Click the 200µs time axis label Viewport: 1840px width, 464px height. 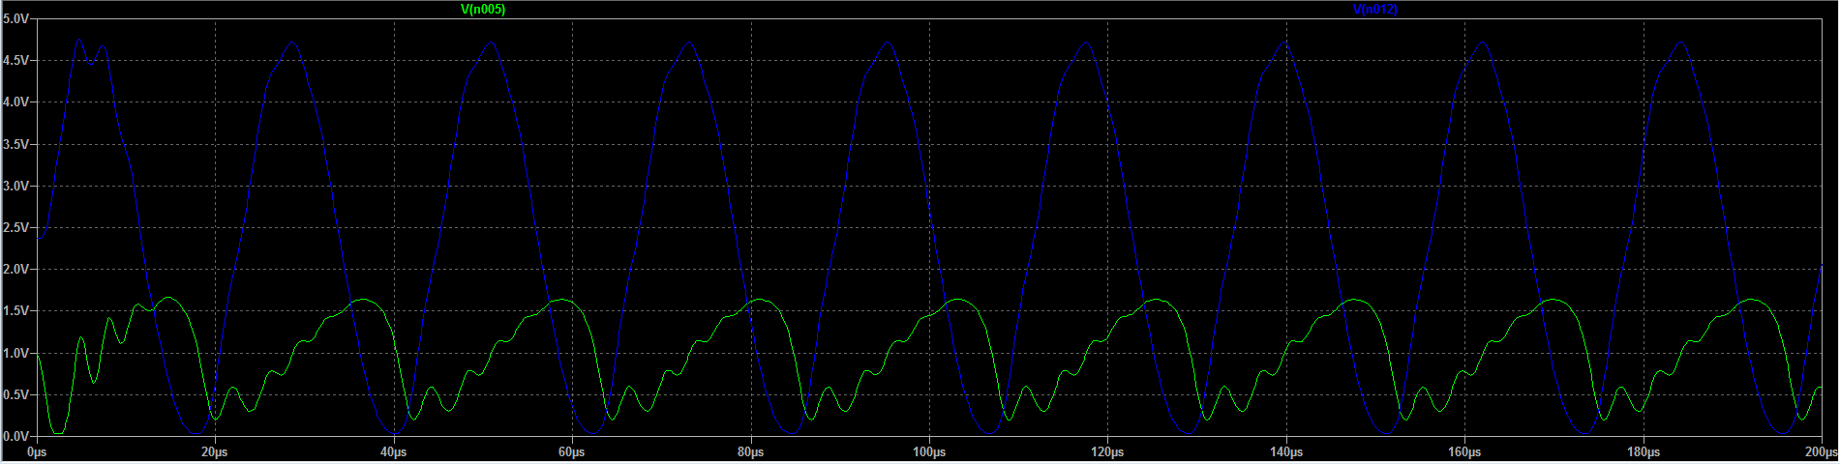pyautogui.click(x=1822, y=452)
